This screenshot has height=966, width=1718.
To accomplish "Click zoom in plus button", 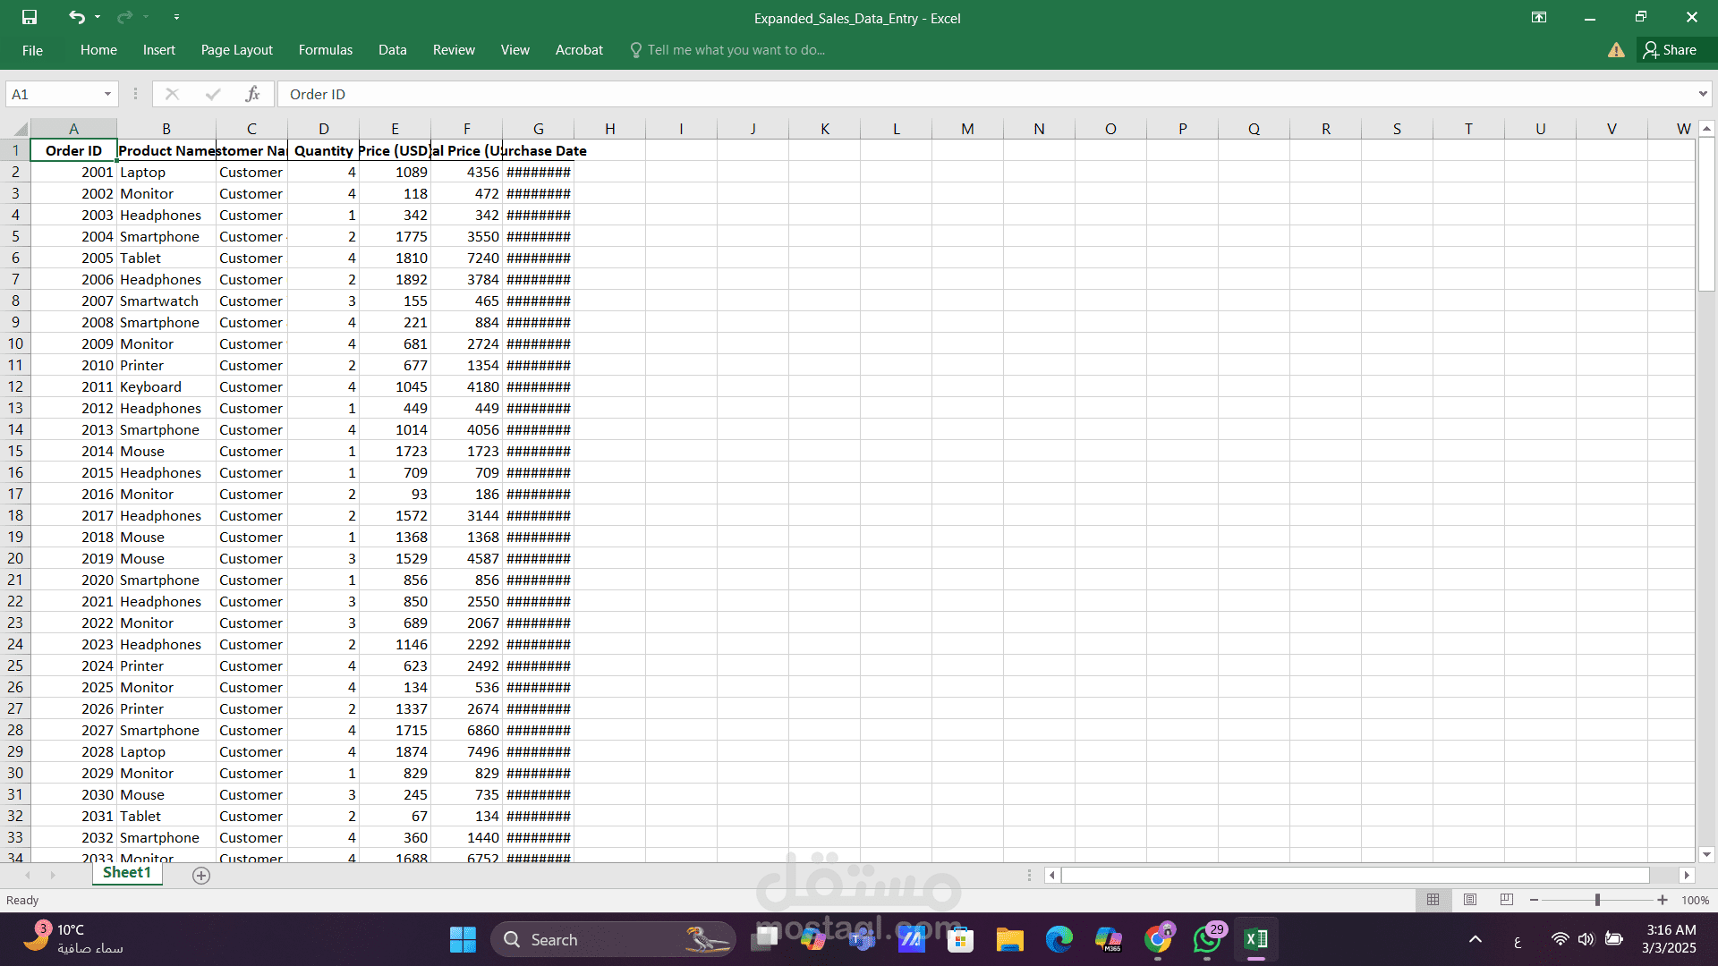I will (1663, 900).
